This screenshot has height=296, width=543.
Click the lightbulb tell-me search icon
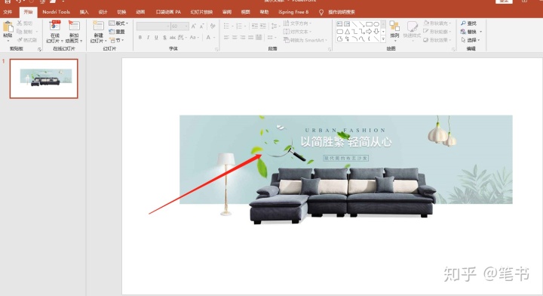pos(321,12)
